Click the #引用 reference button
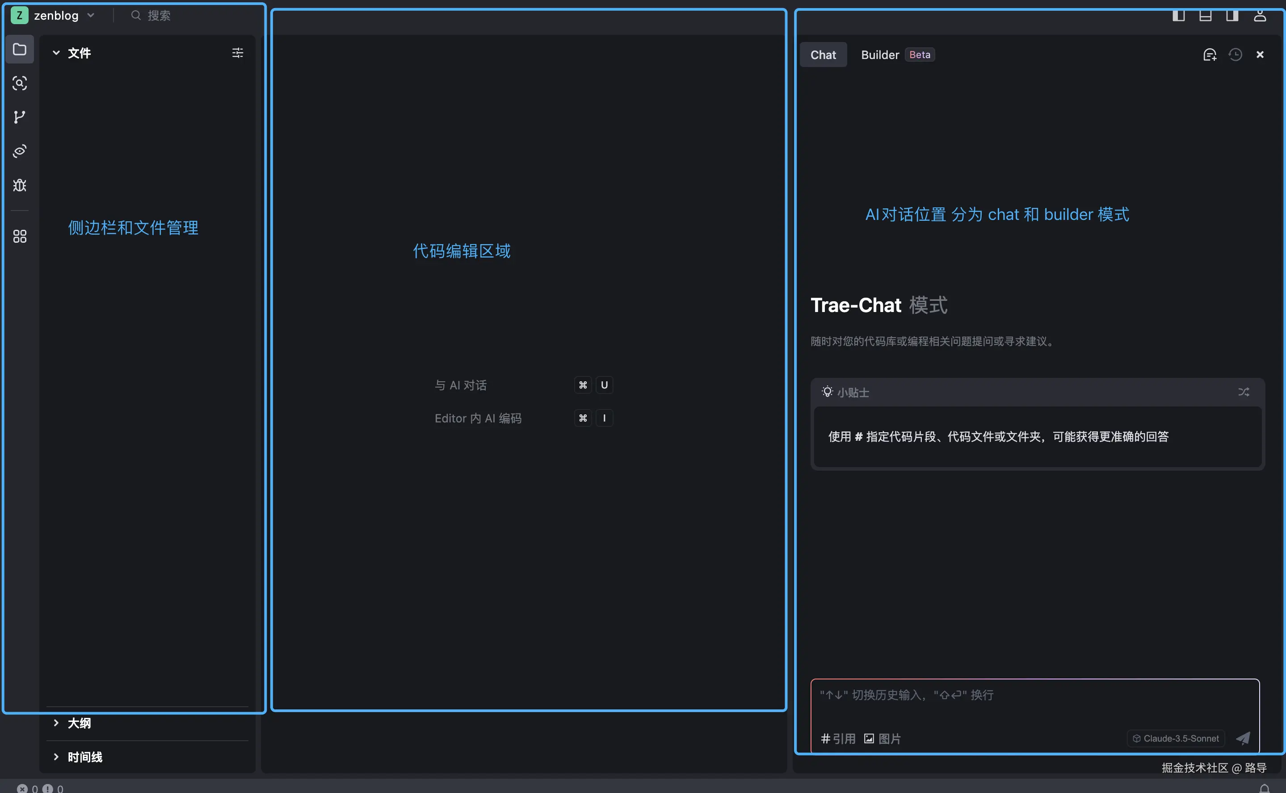The image size is (1286, 793). [x=838, y=738]
